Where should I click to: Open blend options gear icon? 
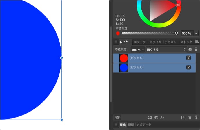[190, 49]
